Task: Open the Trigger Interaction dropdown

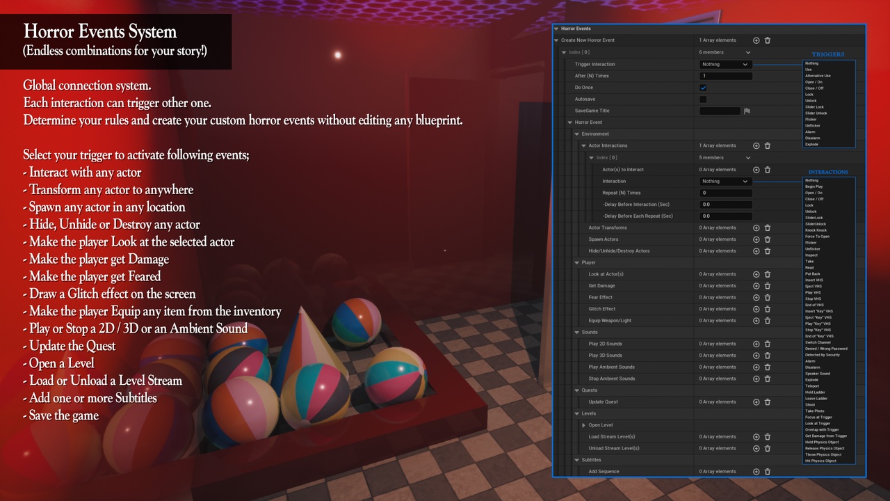Action: click(725, 65)
